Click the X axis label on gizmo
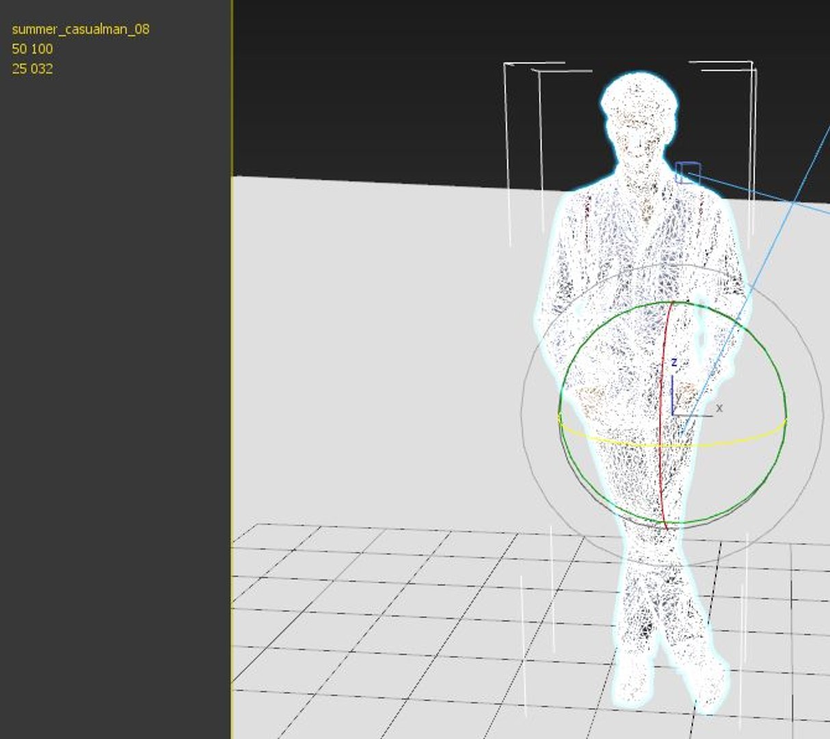830x739 pixels. tap(719, 409)
